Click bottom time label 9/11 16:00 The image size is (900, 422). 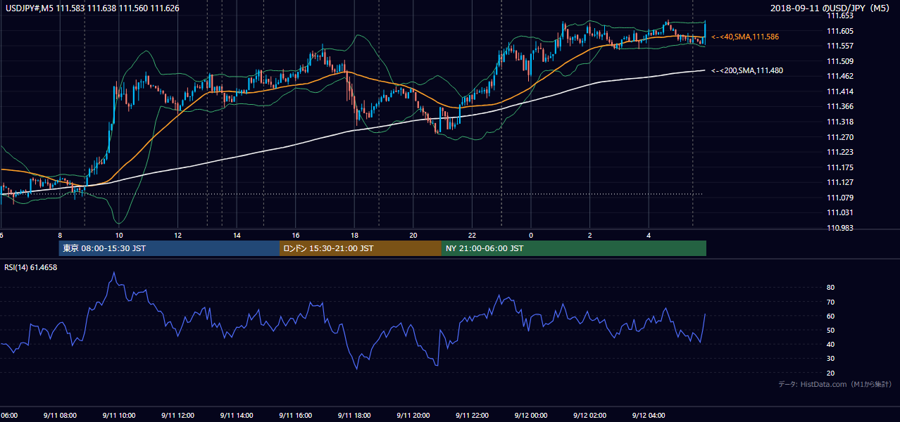coord(296,416)
